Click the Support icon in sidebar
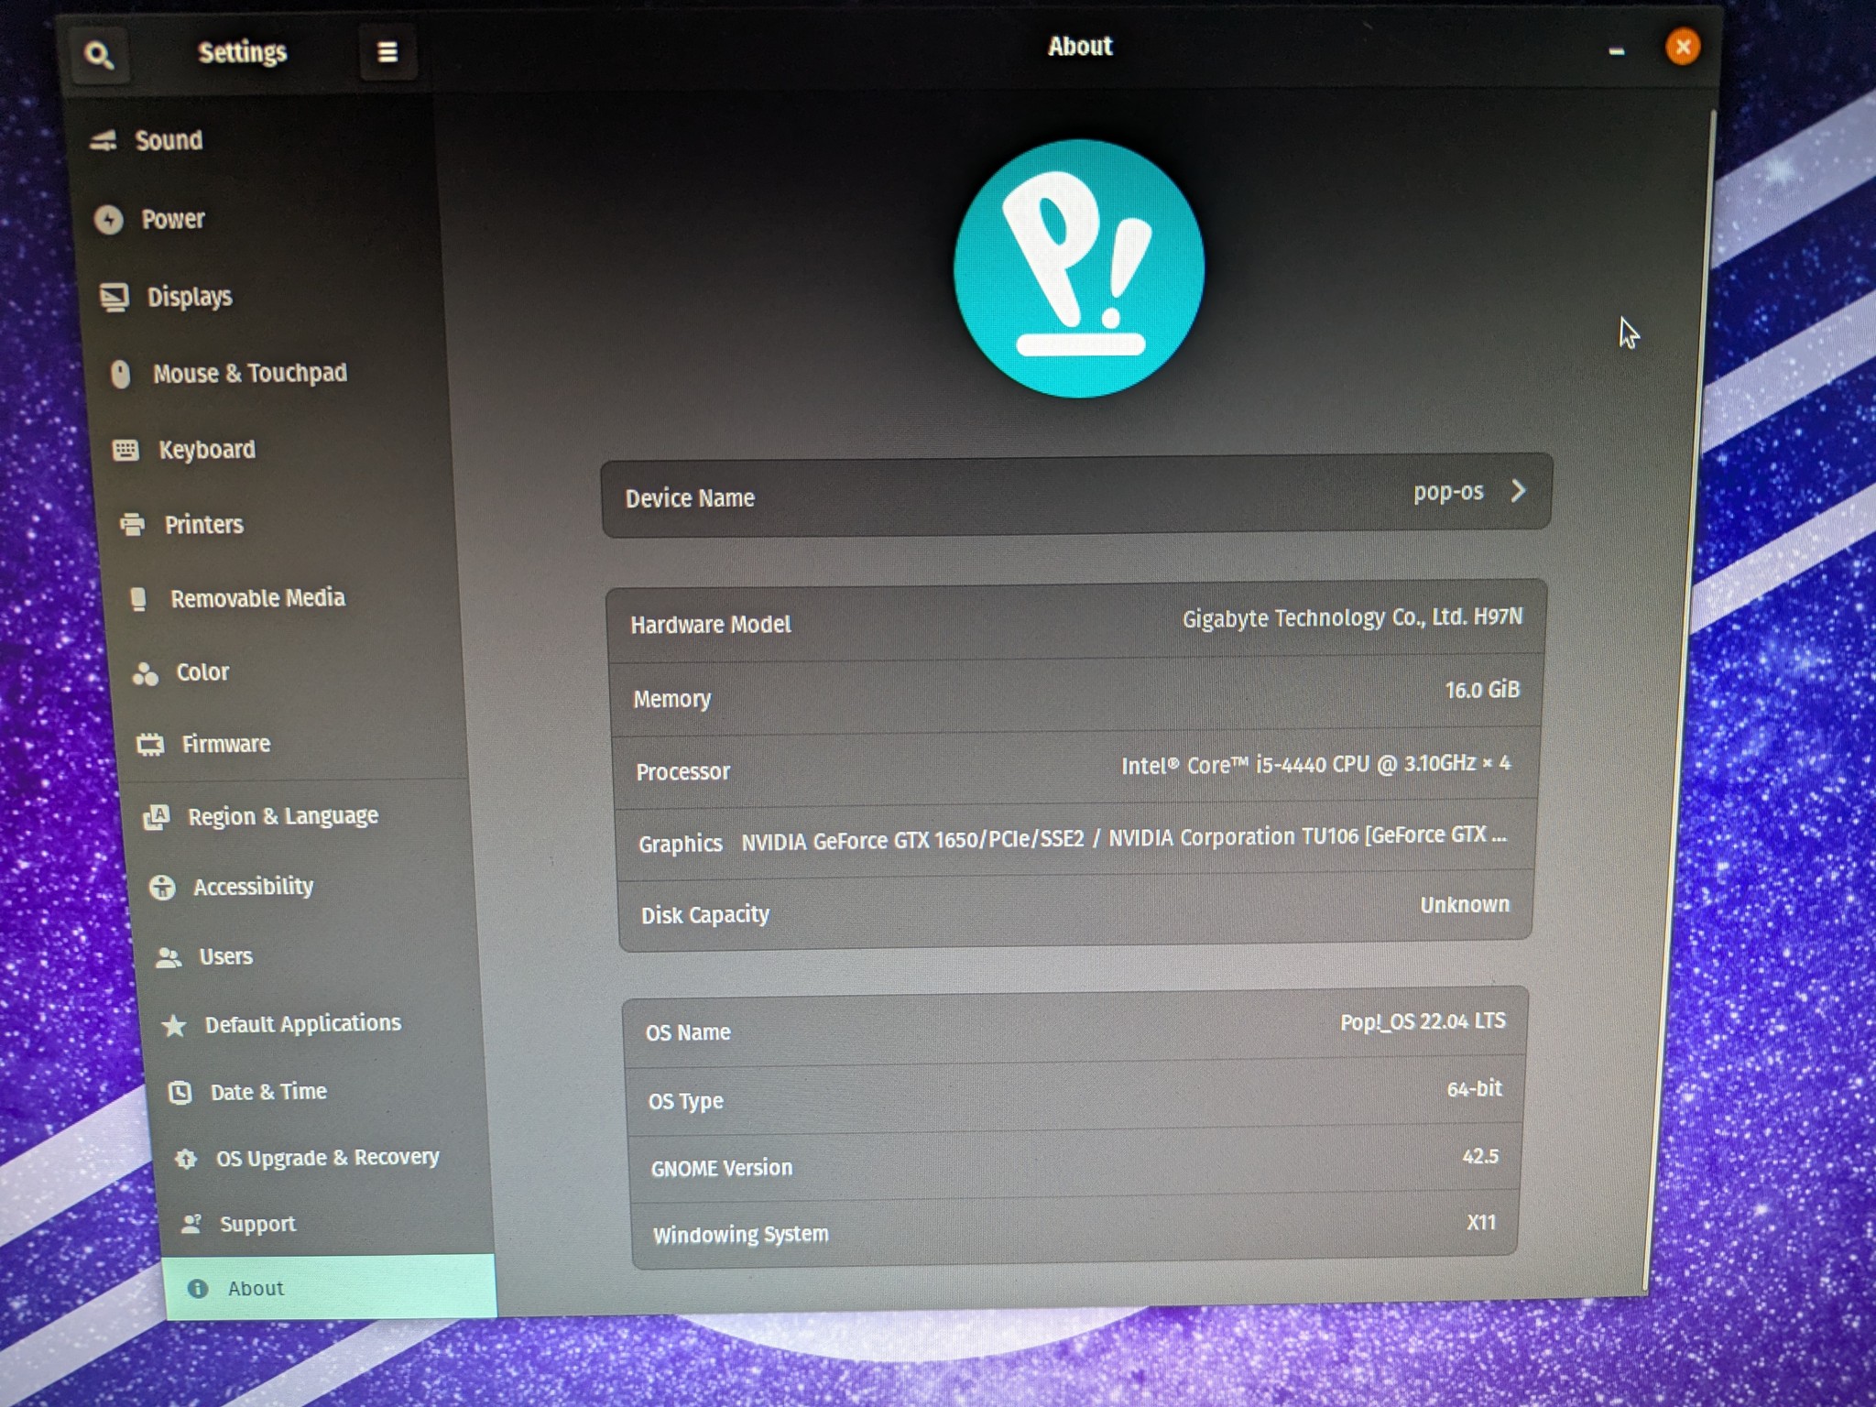This screenshot has height=1407, width=1876. tap(191, 1224)
